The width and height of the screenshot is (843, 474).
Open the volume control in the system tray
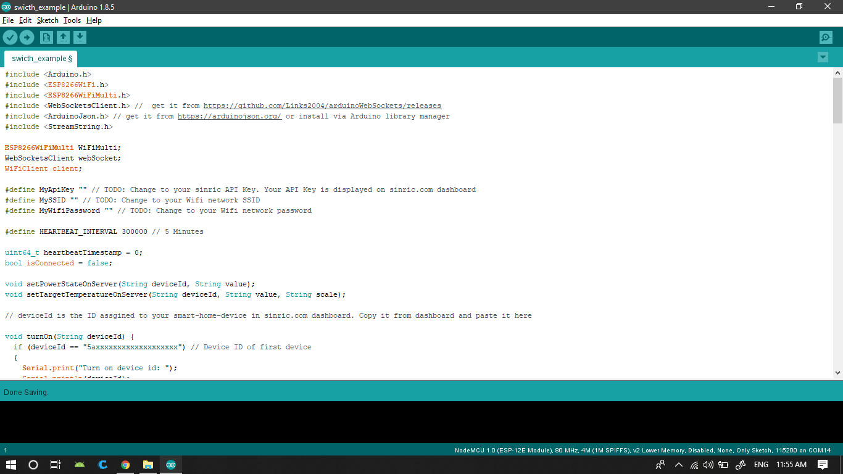(708, 465)
